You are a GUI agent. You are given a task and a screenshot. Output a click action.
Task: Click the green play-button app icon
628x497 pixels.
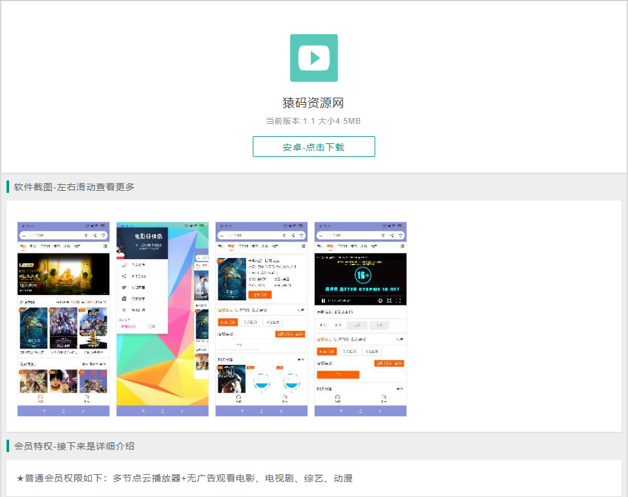[x=313, y=58]
